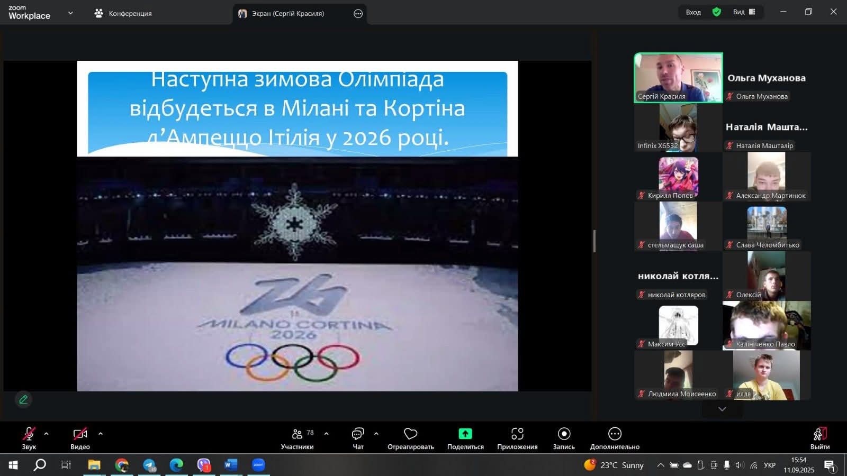Screen dimensions: 847x476
Task: Show hidden tray icons with the chevron
Action: coord(660,465)
